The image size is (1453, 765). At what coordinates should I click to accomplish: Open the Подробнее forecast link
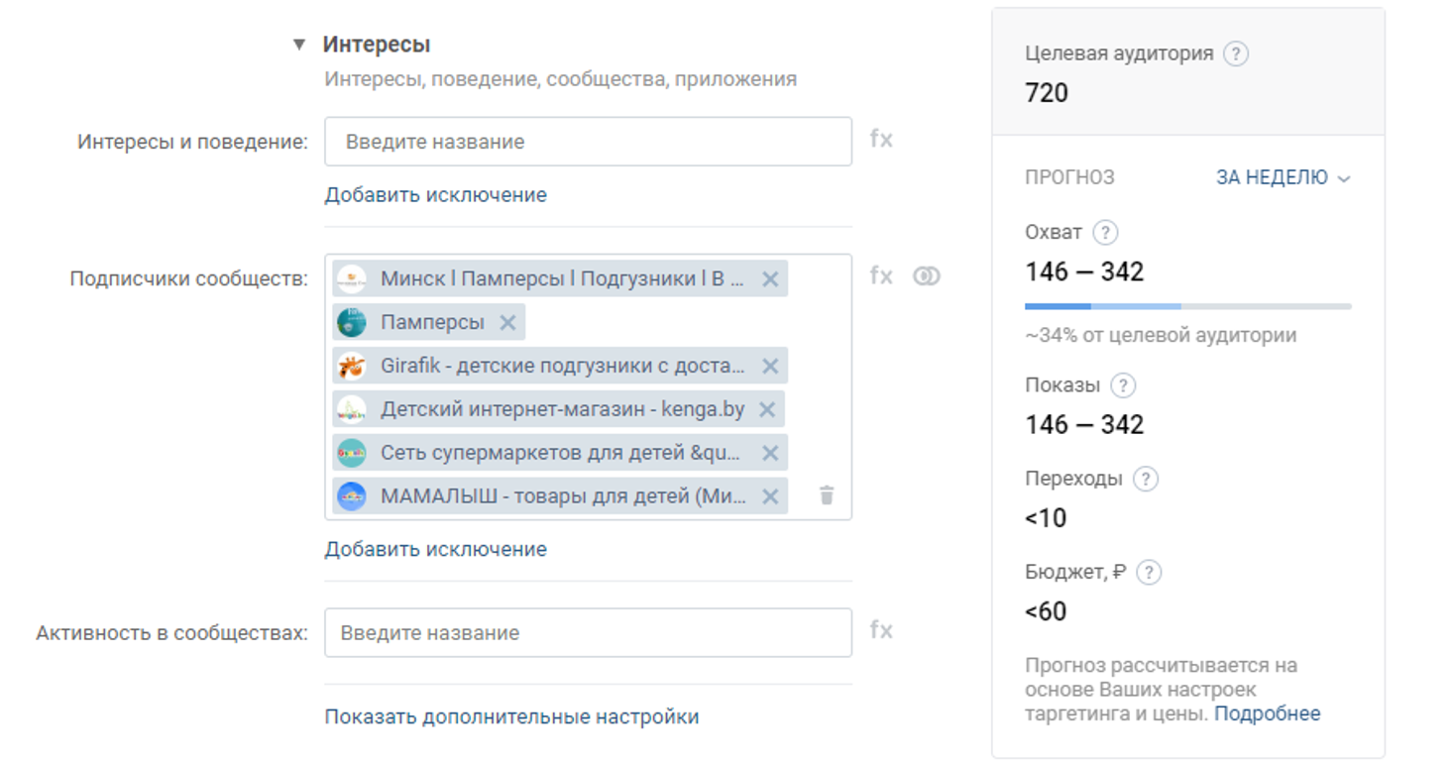(1267, 713)
